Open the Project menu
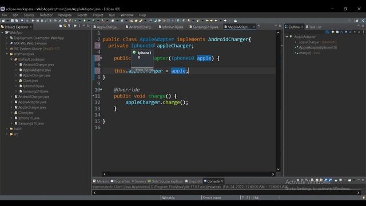Viewport: 366px width, 206px height. [98, 15]
